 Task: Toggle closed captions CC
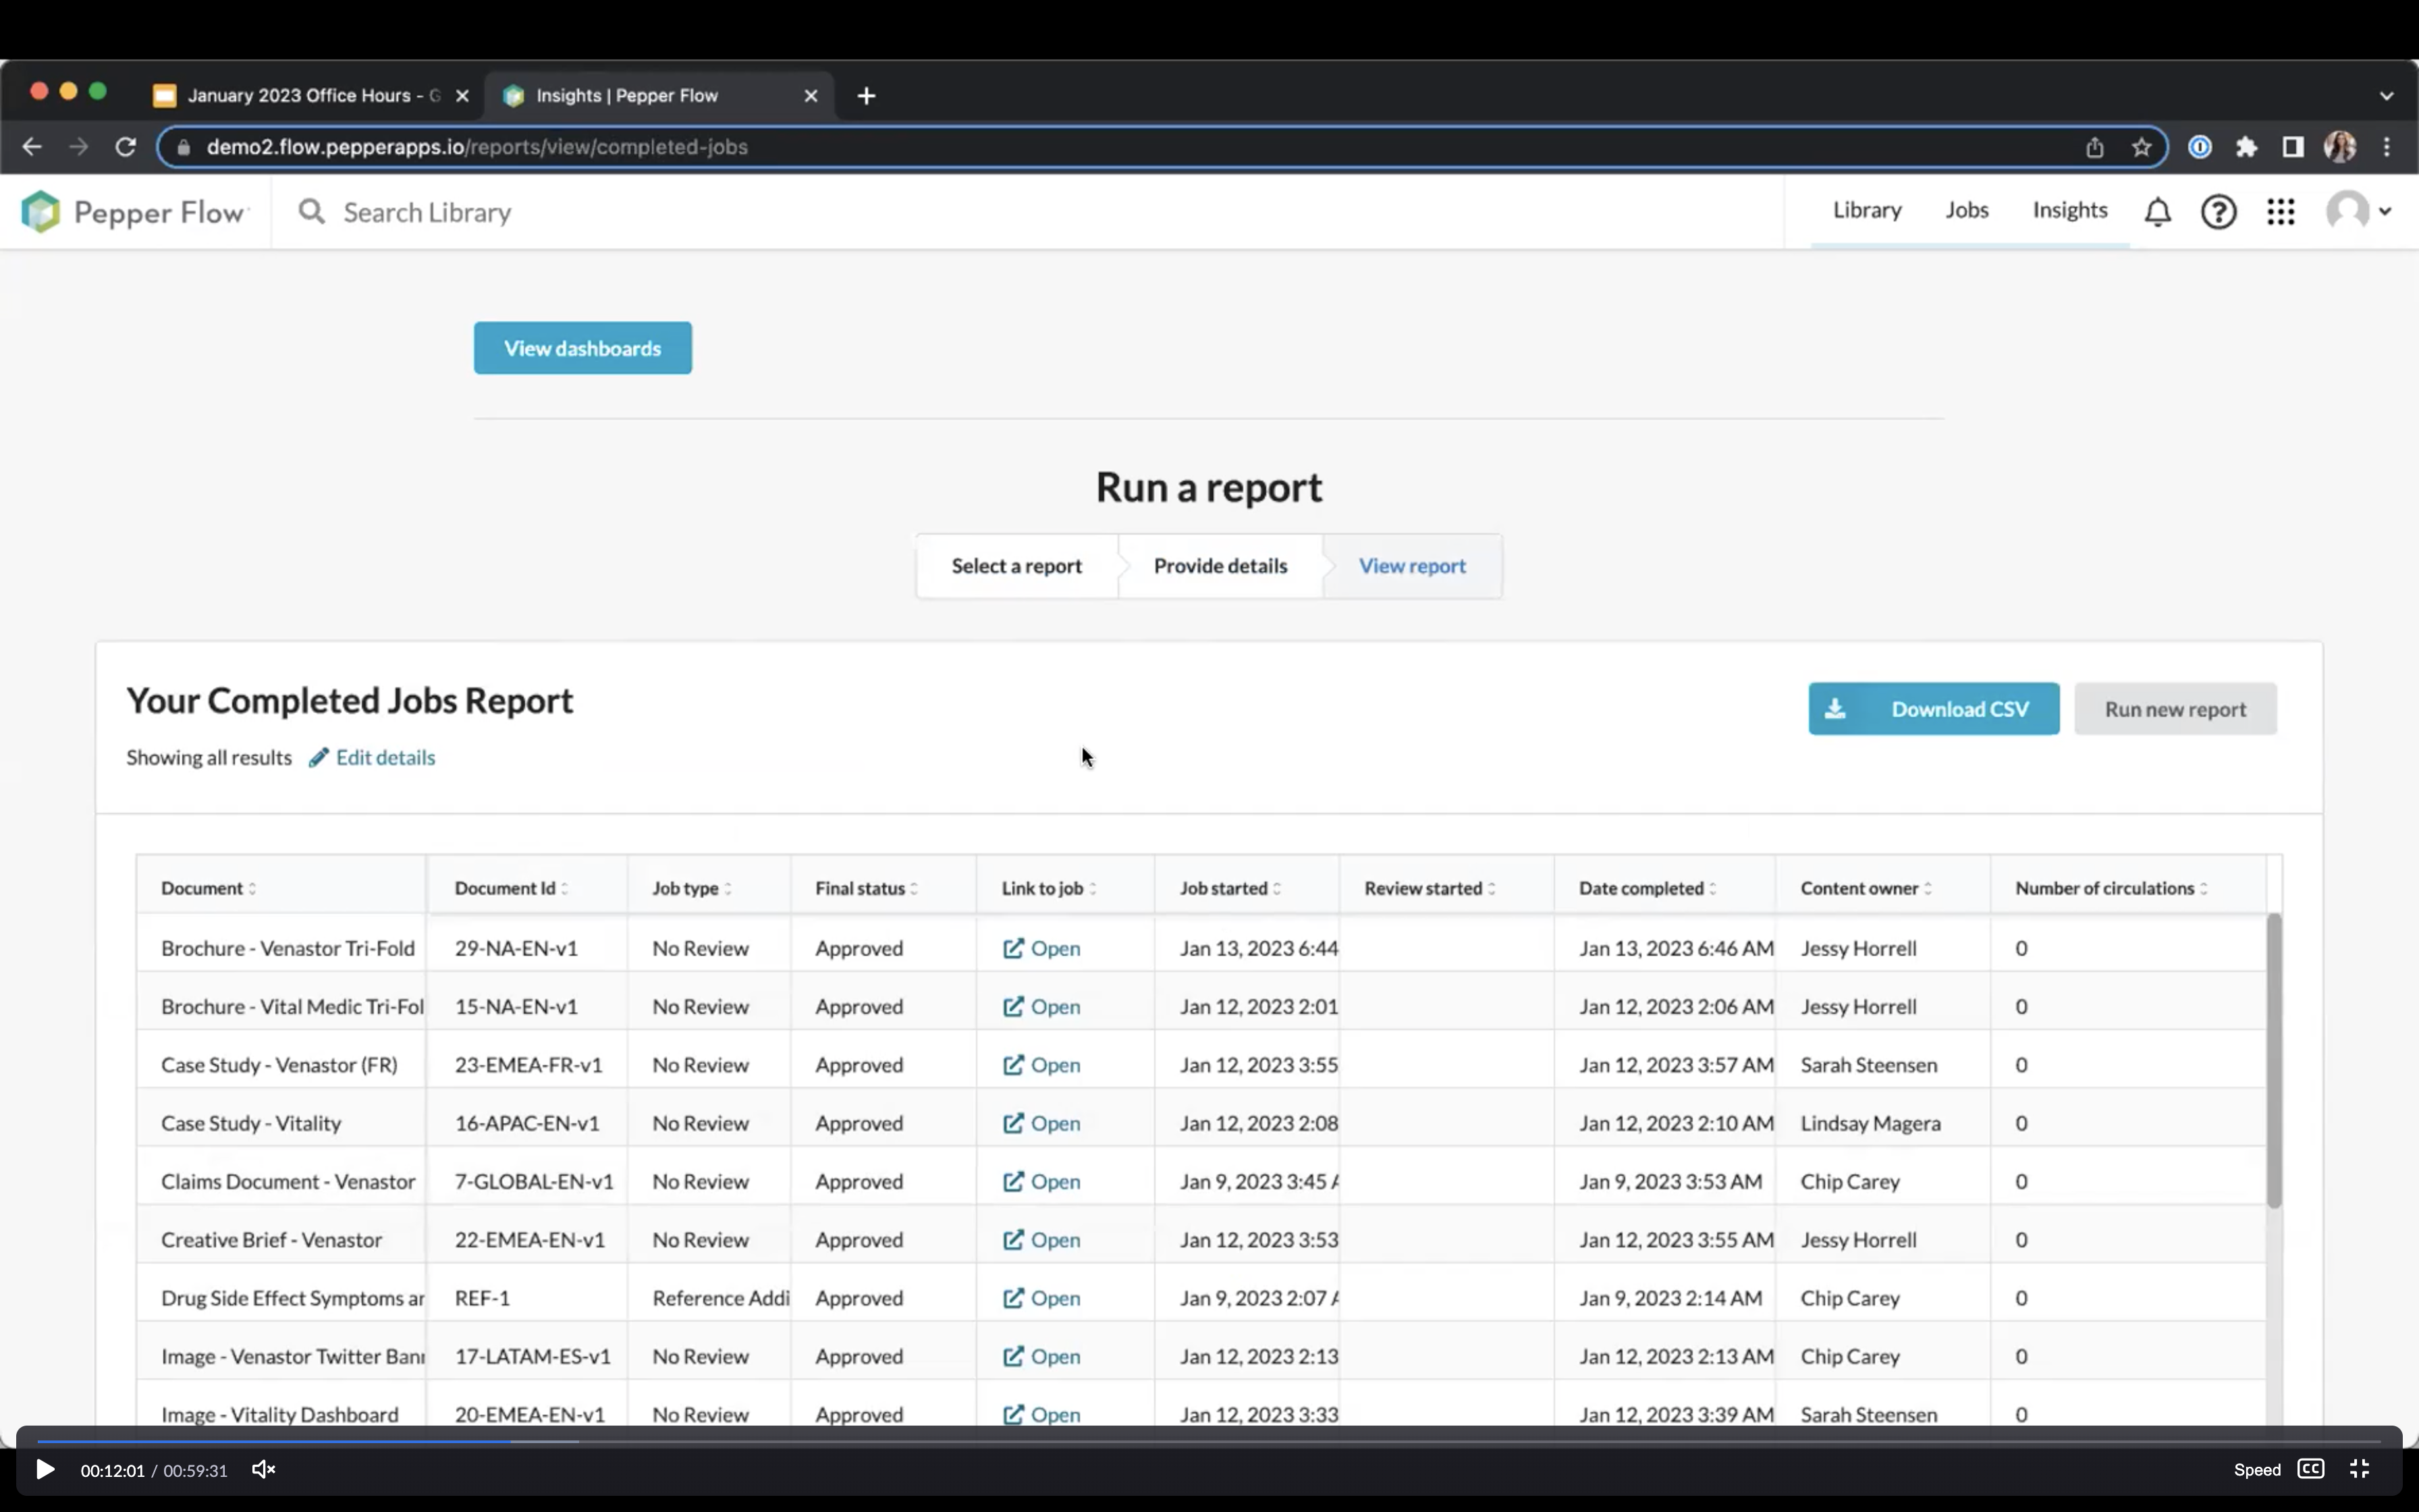pyautogui.click(x=2311, y=1469)
